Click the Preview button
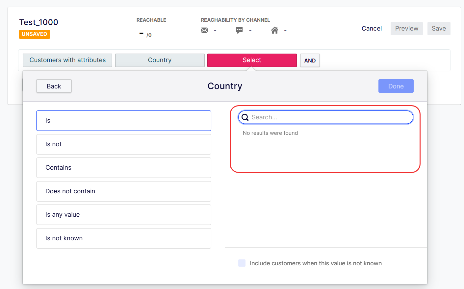464x289 pixels. point(406,29)
